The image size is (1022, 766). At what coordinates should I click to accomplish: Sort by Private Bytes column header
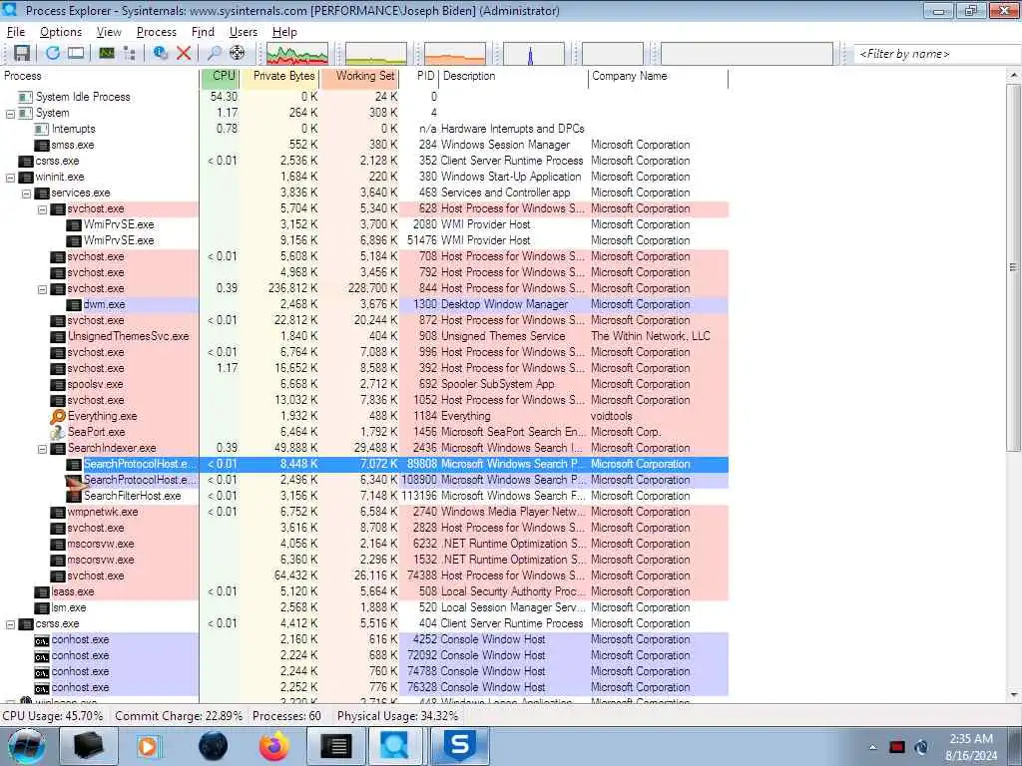pyautogui.click(x=279, y=76)
